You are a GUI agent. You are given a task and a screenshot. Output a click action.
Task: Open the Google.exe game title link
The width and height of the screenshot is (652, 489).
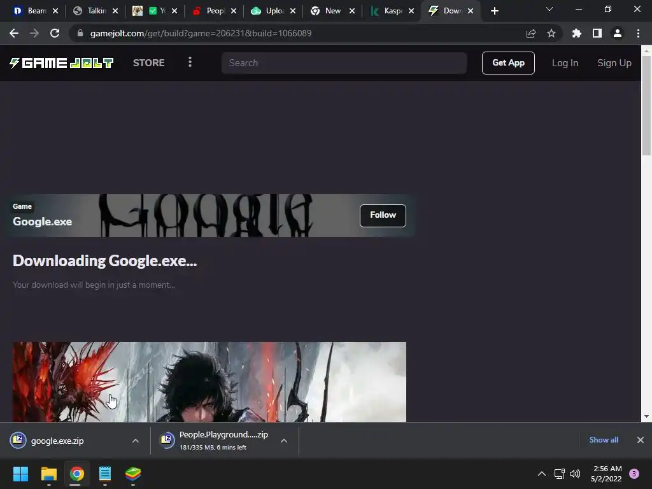coord(43,222)
